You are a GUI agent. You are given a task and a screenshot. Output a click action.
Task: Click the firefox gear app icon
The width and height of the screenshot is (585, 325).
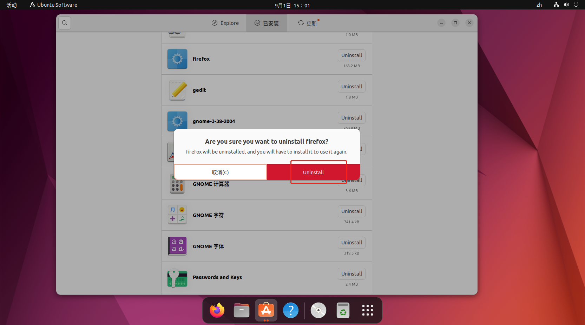(177, 59)
